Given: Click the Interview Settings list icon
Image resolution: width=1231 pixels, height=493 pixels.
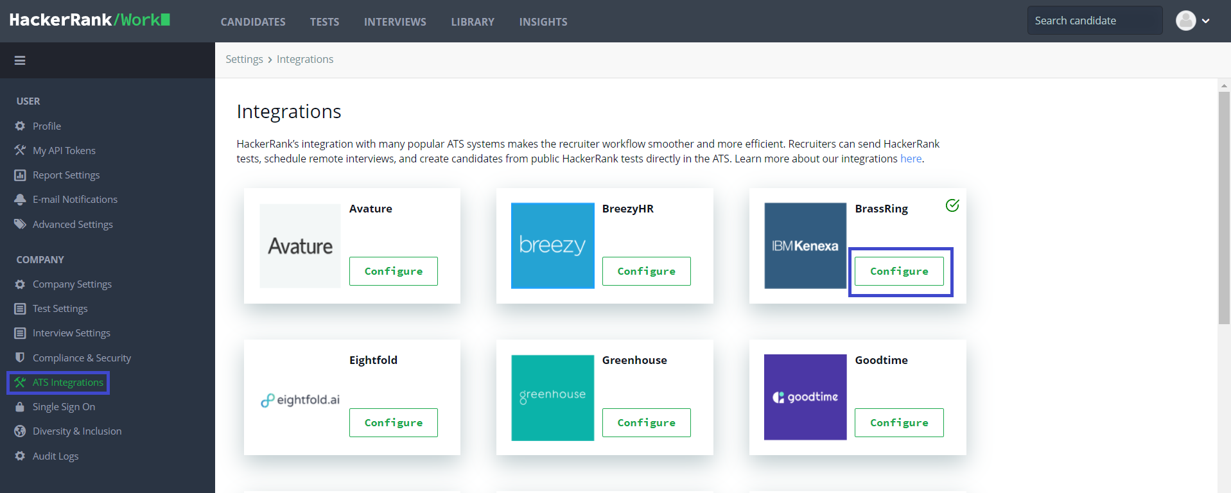Looking at the screenshot, I should point(20,333).
